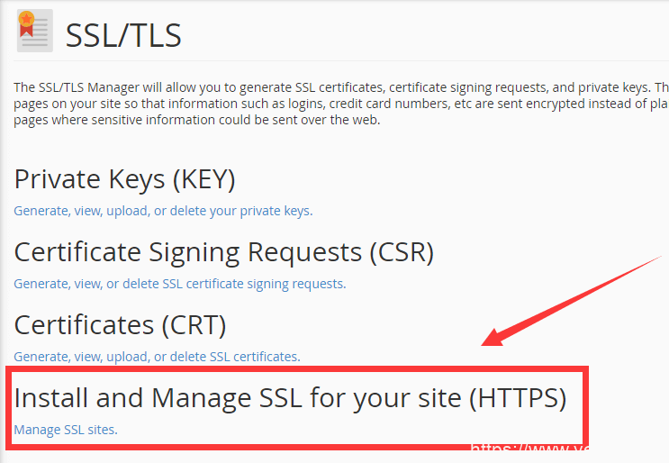Viewport: 669px width, 463px height.
Task: Click the Private Keys (KEY) heading
Action: coord(124,179)
